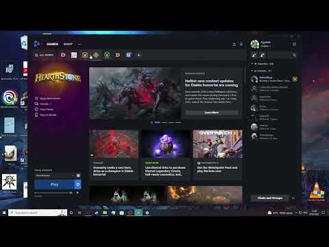This screenshot has width=329, height=247.
Task: Select the Hearthstone game icon tab
Action: coord(96,55)
